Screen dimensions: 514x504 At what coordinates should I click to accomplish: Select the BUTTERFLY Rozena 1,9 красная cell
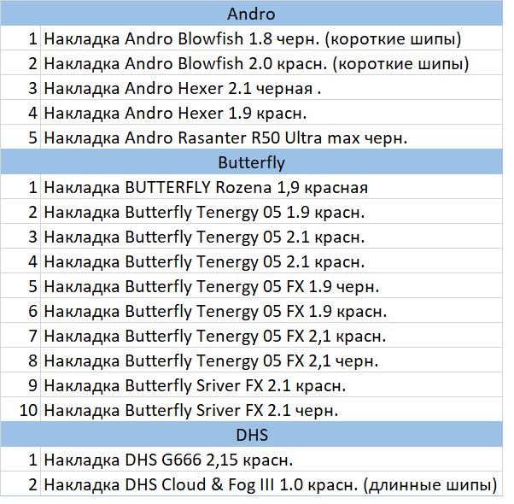272,187
